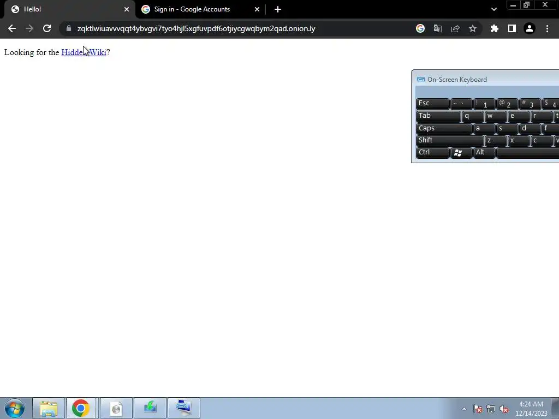Close the Google Accounts tab
The height and width of the screenshot is (419, 559).
point(257,9)
